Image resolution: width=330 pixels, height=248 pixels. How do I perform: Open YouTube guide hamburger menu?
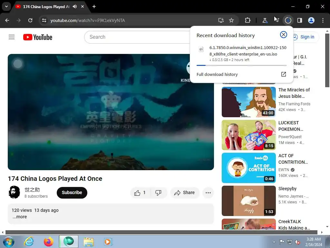click(12, 37)
